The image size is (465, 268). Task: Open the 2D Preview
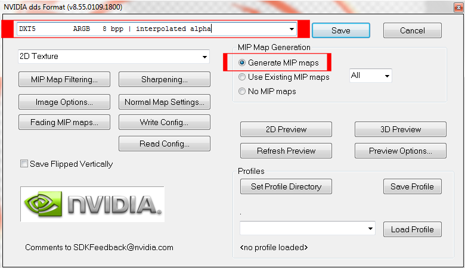tap(286, 129)
